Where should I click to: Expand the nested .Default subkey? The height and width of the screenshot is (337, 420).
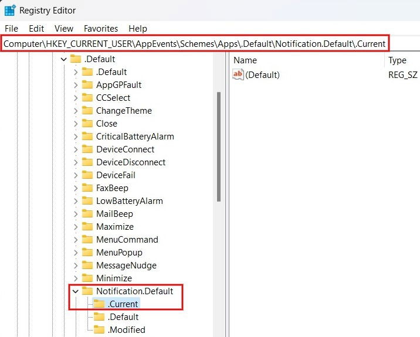point(76,72)
